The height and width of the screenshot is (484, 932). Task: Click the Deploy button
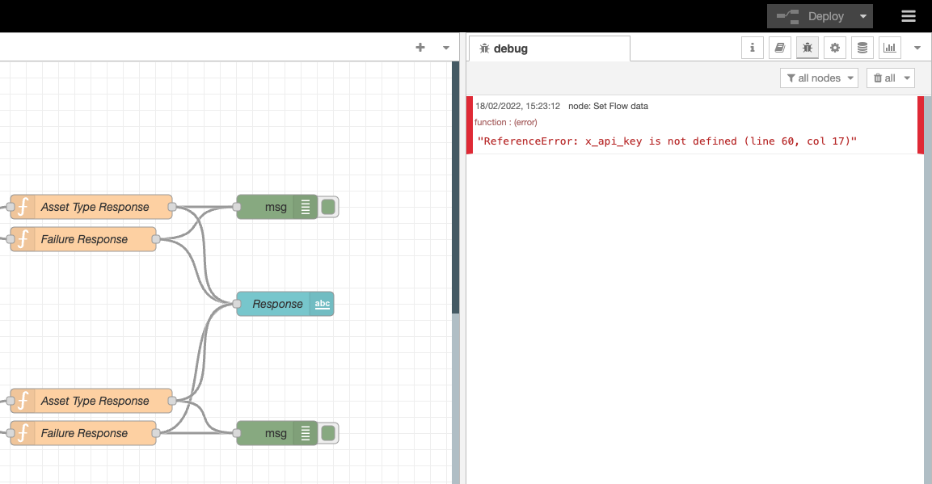click(811, 16)
